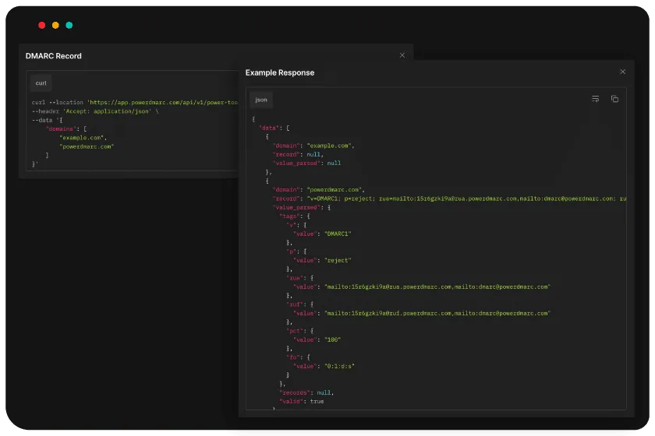The image size is (655, 436).
Task: Click the "records": null line
Action: pyautogui.click(x=306, y=392)
